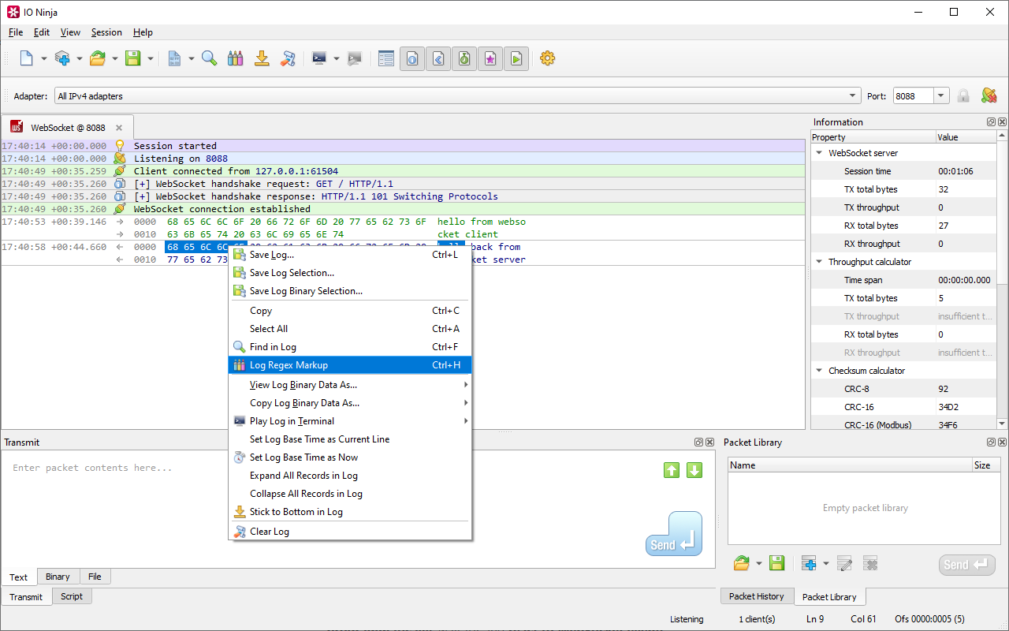Viewport: 1009px width, 631px height.
Task: Click the grayed-out terminal toolbar icon
Action: pos(355,58)
